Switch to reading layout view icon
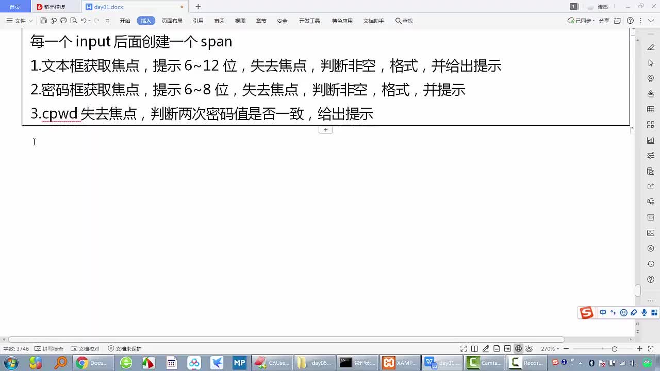 (474, 349)
